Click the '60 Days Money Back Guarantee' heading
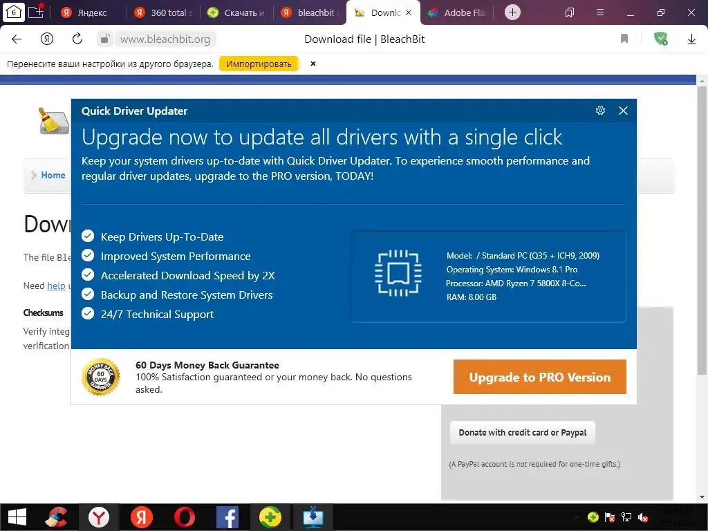This screenshot has height=531, width=708. pos(207,365)
